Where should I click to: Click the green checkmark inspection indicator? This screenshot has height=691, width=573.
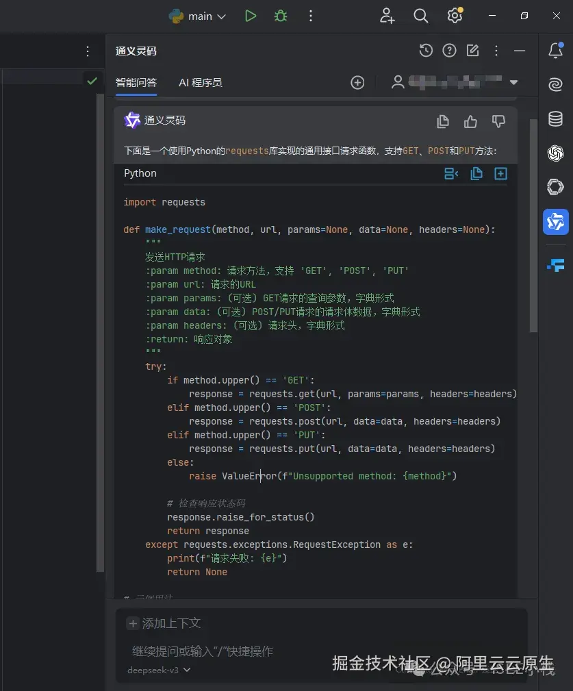click(92, 81)
